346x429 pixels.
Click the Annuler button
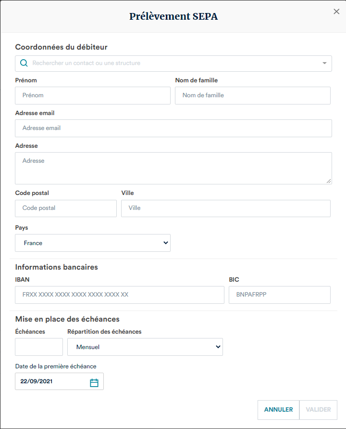click(278, 410)
